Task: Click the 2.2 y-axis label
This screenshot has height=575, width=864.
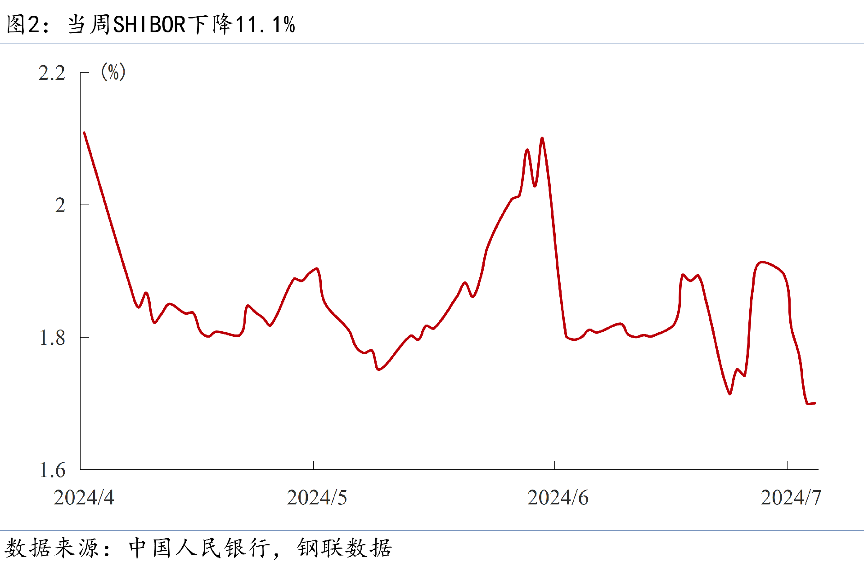Action: click(x=51, y=73)
